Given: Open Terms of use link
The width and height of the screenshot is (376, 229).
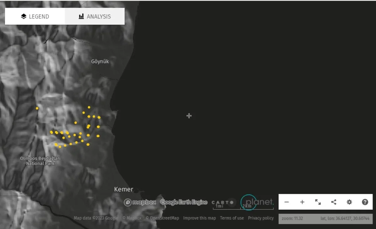Looking at the screenshot, I should [232, 218].
